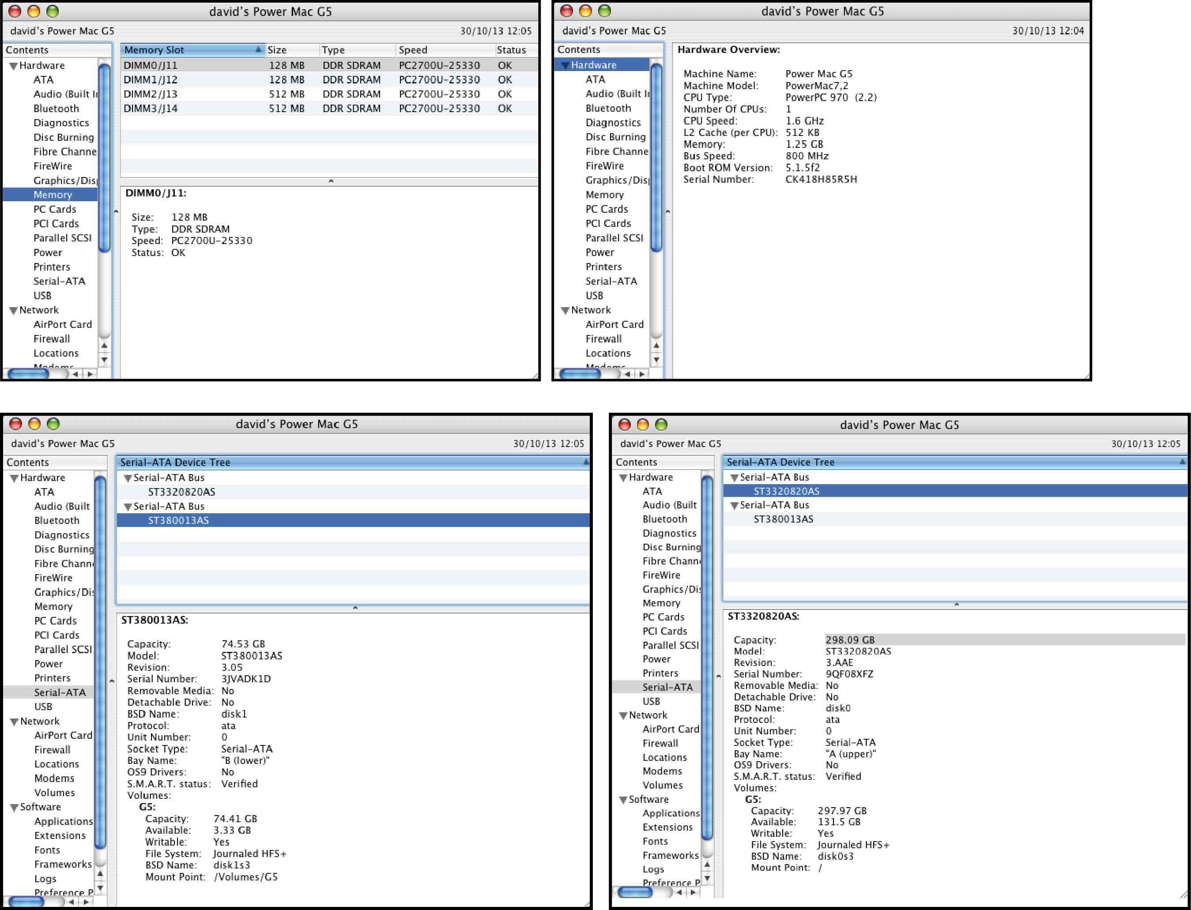Open Extensions in ST380013AS-selected window sidebar
The width and height of the screenshot is (1191, 910).
(x=60, y=836)
